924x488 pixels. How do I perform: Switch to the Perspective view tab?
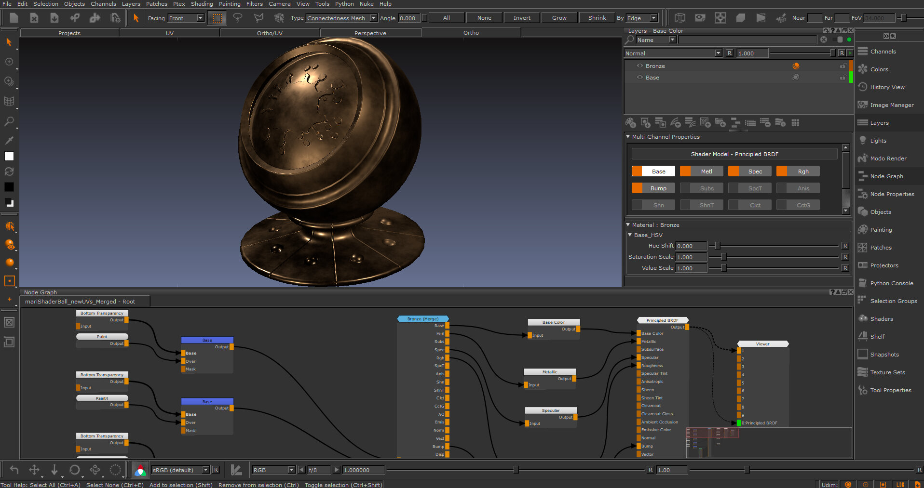point(370,33)
